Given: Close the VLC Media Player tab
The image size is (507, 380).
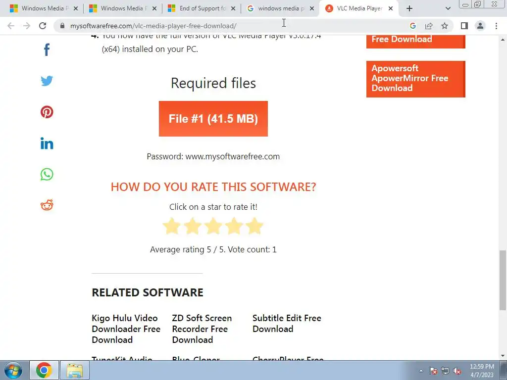Looking at the screenshot, I should 391,9.
